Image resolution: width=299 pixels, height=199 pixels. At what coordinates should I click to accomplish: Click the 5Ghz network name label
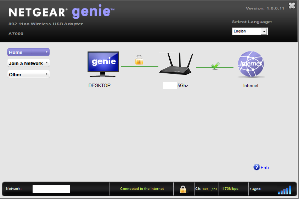[183, 86]
